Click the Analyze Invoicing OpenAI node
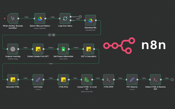This screenshot has width=175, height=109. pyautogui.click(x=13, y=49)
